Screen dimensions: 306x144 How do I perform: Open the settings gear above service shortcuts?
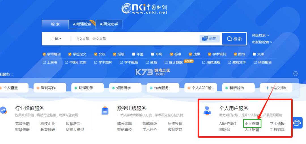[295, 74]
